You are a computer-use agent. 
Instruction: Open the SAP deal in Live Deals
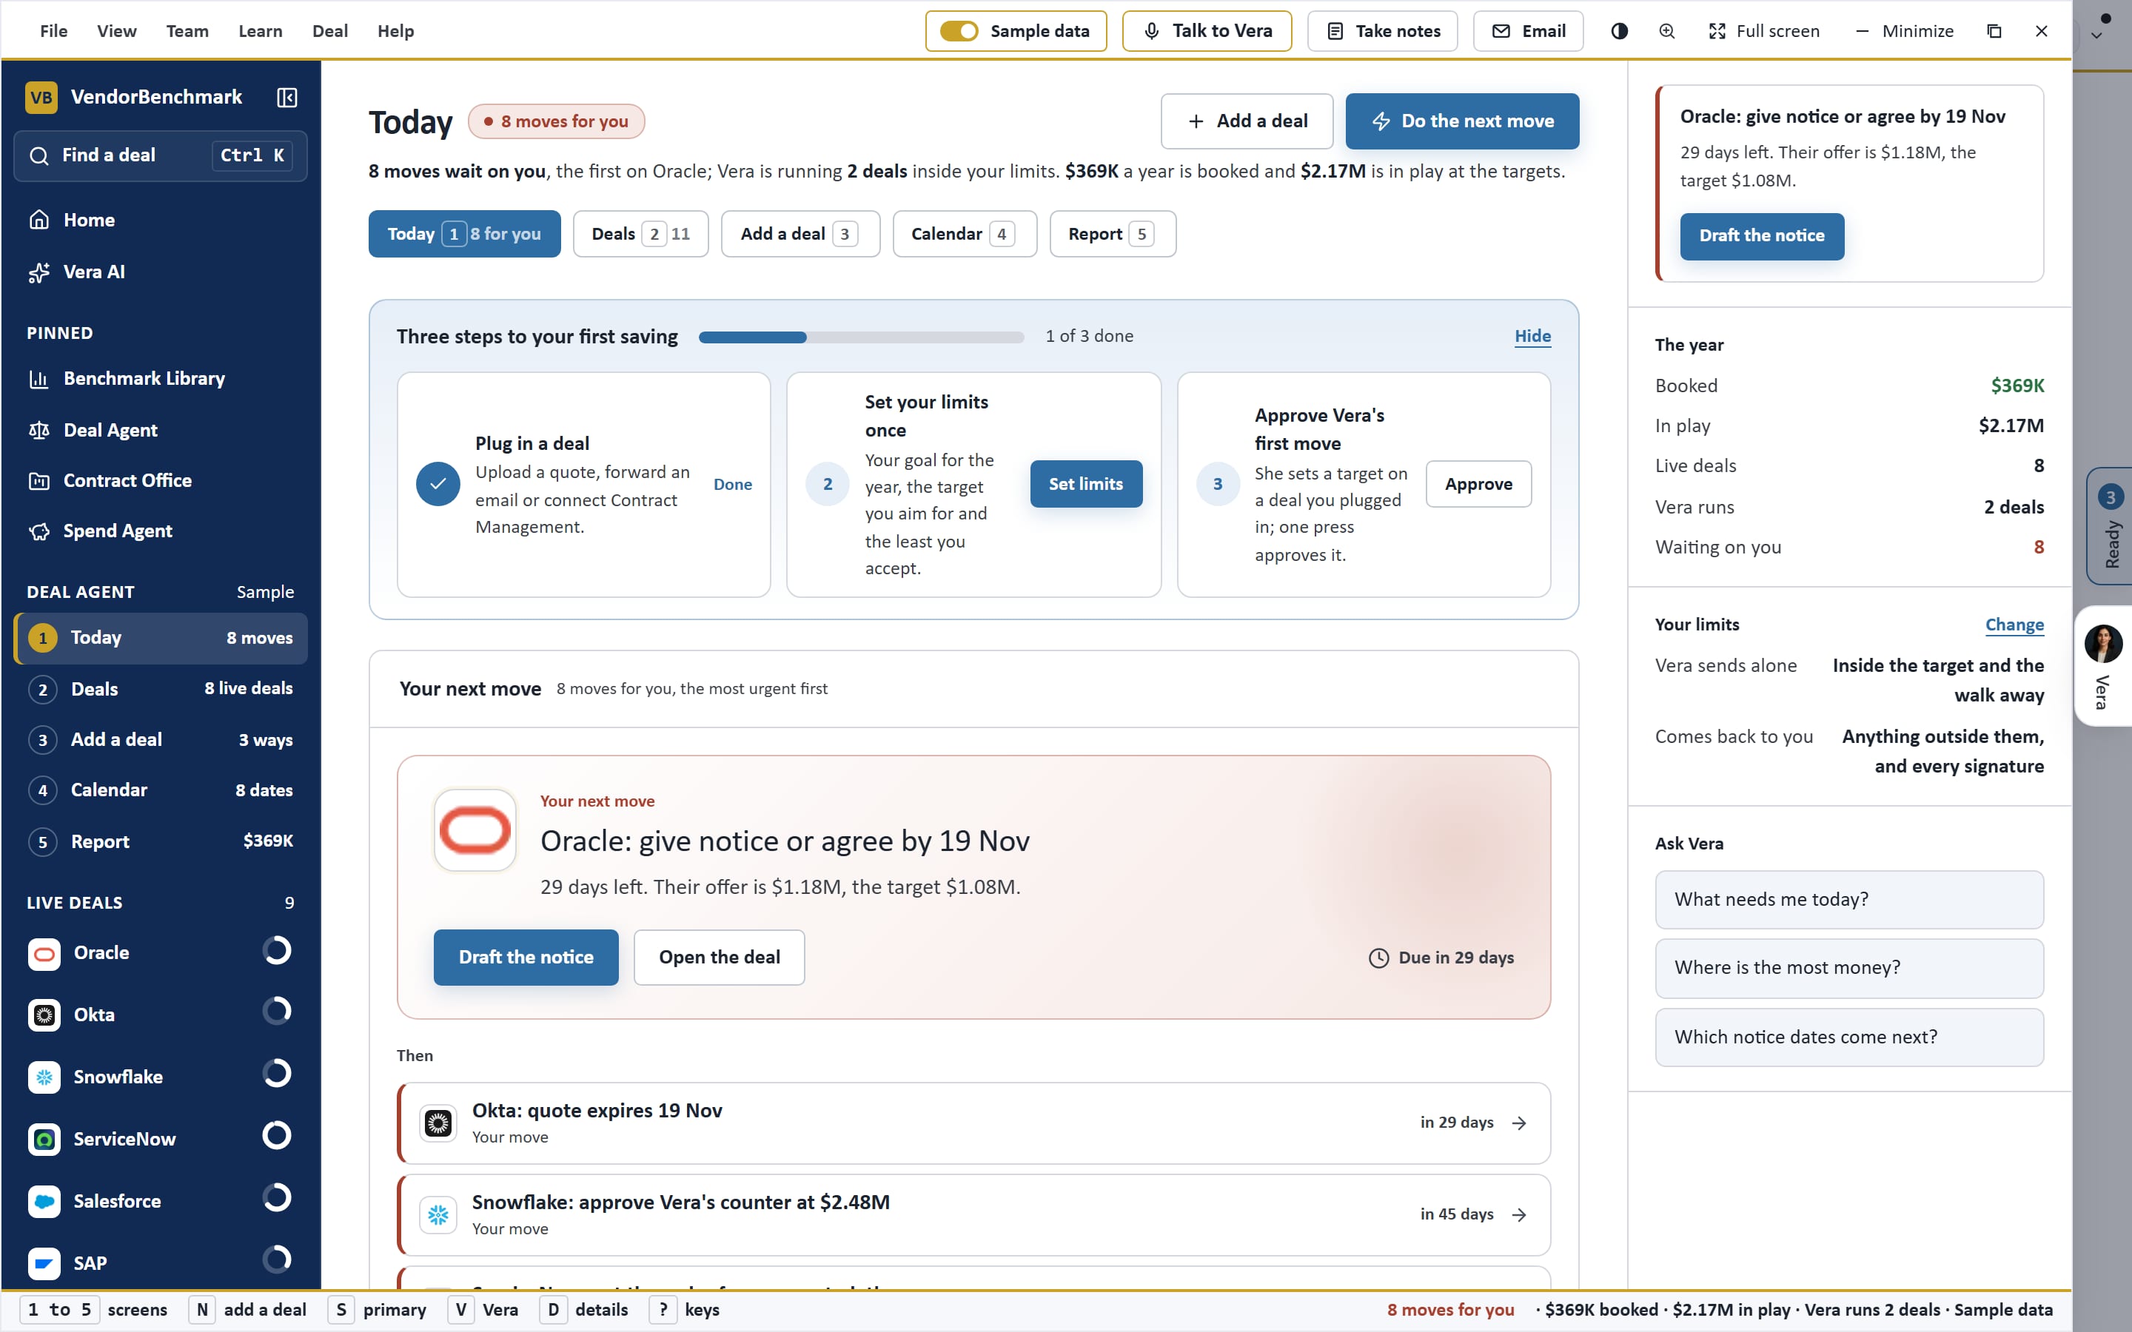point(161,1262)
